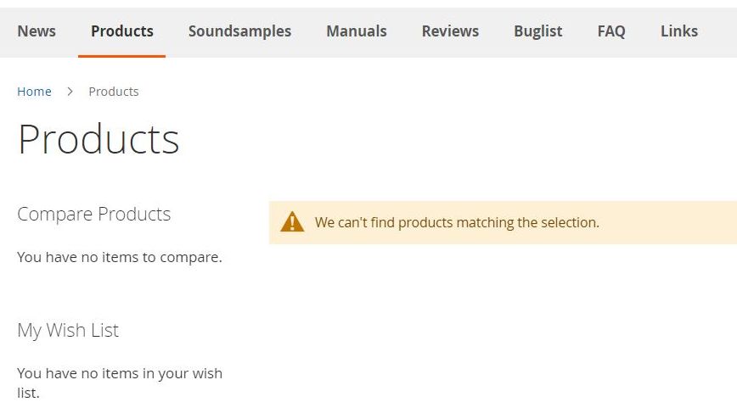737x419 pixels.
Task: Select the Products navigation tab
Action: pos(122,31)
